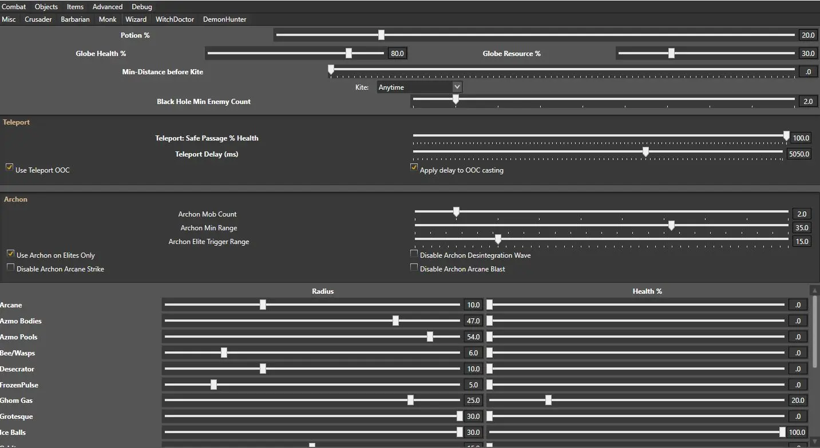This screenshot has height=448, width=820.
Task: Select the Barbarian class tab
Action: pyautogui.click(x=75, y=19)
